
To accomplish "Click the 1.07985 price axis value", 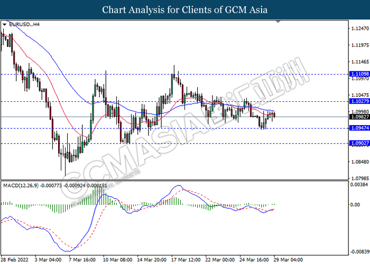I will pos(360,178).
